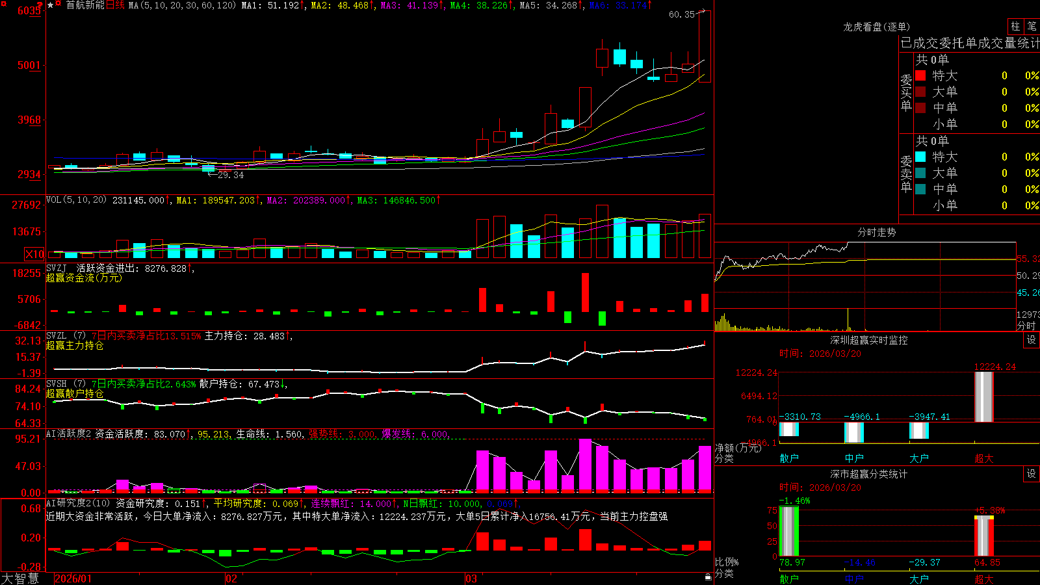Screen dimensions: 1040x585
Task: Click the 深市超赢分类统计 title
Action: [x=868, y=474]
